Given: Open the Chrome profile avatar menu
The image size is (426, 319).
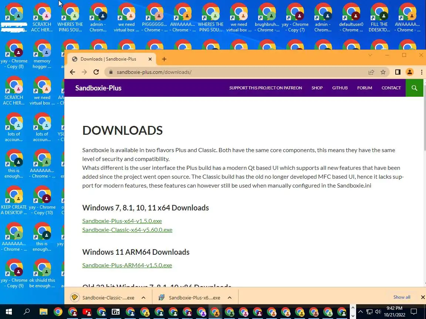Looking at the screenshot, I should 410,72.
